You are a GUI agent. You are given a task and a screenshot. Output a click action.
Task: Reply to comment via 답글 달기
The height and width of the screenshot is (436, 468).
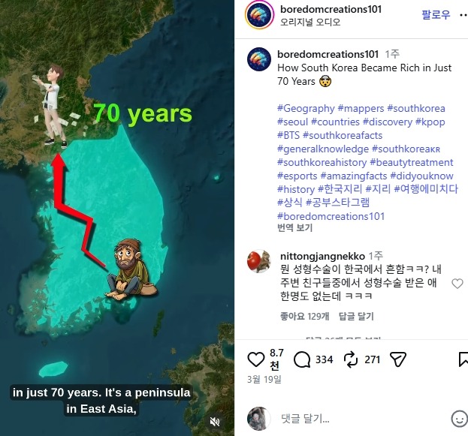[x=356, y=316]
